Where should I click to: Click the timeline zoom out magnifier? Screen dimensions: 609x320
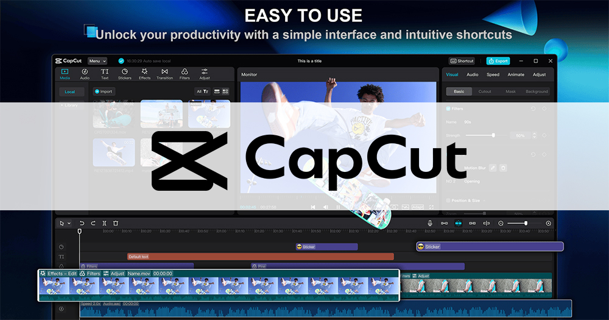tap(501, 223)
